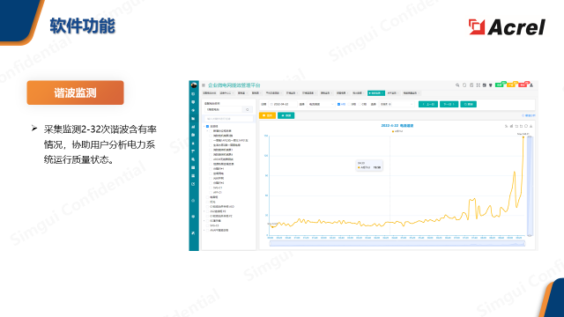The height and width of the screenshot is (317, 564).
Task: Click the vertical zoom slider right of the chart
Action: (x=530, y=186)
